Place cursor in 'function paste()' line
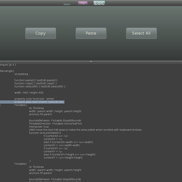The height and width of the screenshot is (182, 182). [36, 80]
